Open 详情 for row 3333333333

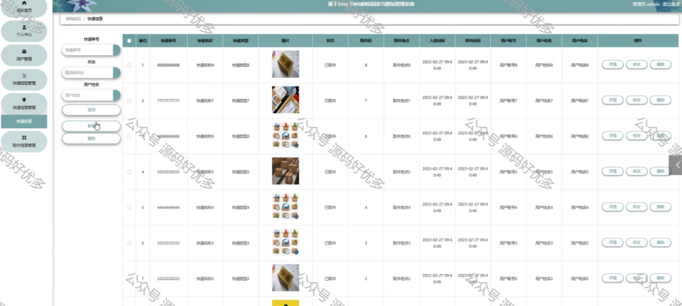[x=613, y=243]
